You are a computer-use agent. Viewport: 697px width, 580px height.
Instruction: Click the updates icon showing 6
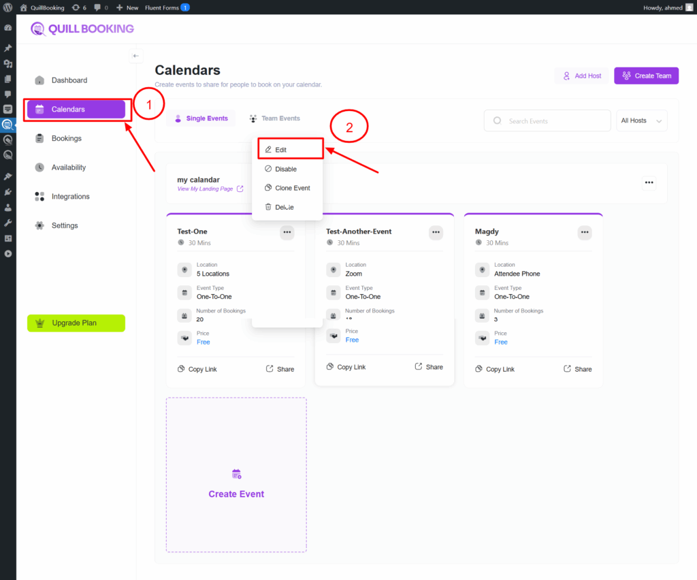tap(79, 7)
